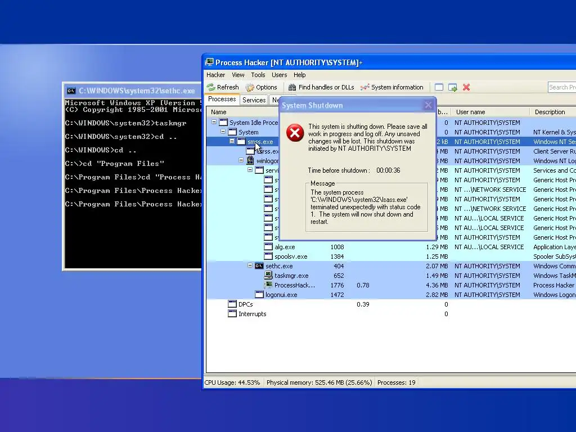This screenshot has height=432, width=576.
Task: Click PID 1776 for ProcessHacker
Action: (x=337, y=285)
